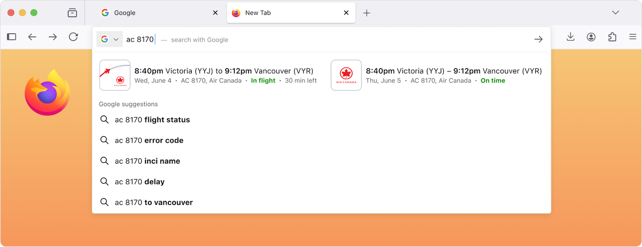Go back with the left arrow
642x247 pixels.
(32, 37)
